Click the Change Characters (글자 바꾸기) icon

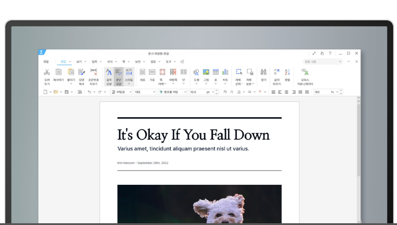tap(277, 72)
